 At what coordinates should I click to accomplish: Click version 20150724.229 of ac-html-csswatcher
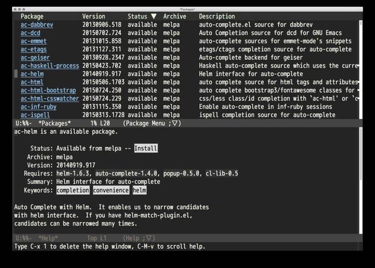102,98
